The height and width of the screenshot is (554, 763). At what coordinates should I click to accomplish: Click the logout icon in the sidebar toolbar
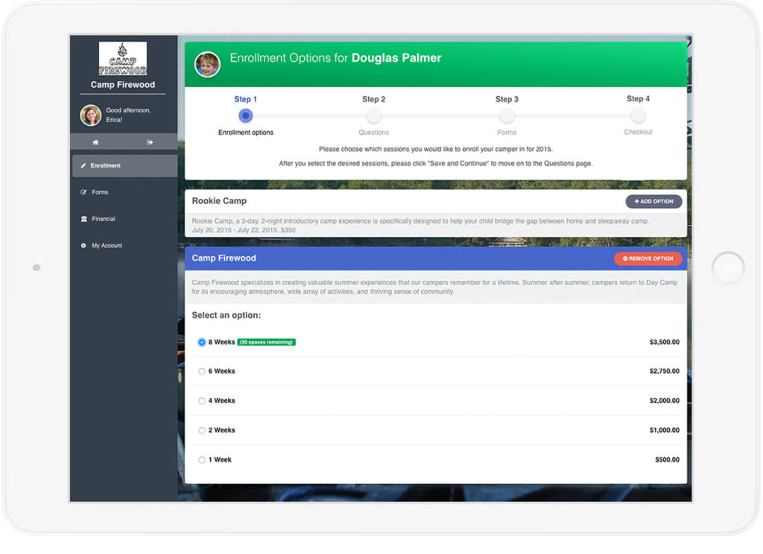(150, 141)
